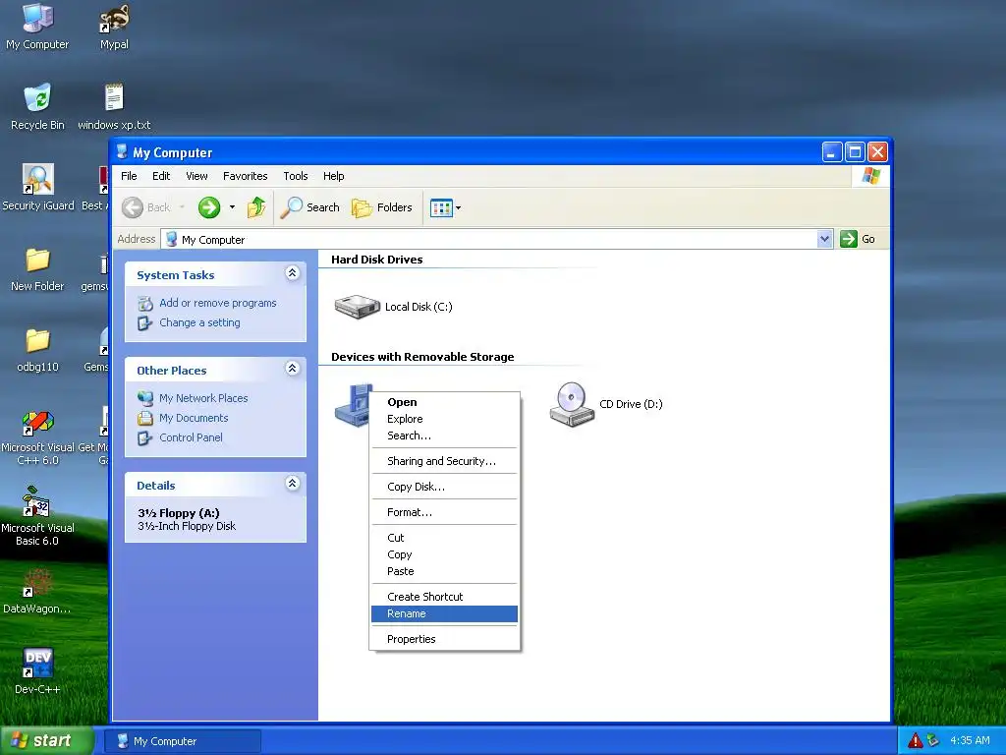The image size is (1006, 755).
Task: Click the red security alert tray icon
Action: tap(915, 740)
